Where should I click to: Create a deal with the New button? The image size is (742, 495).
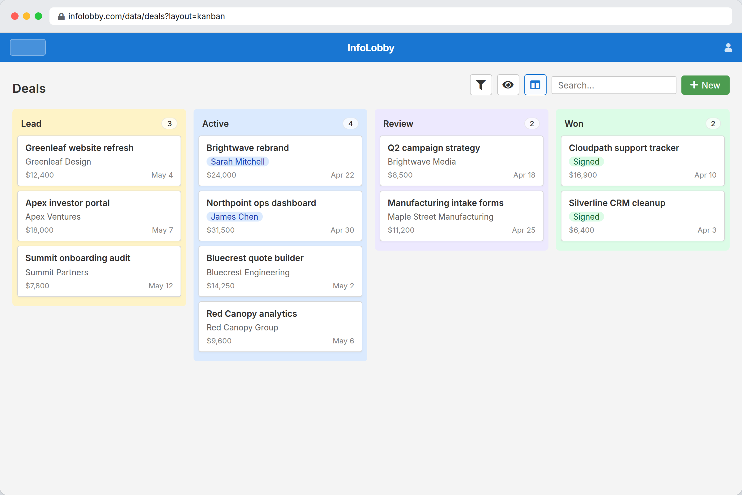coord(705,84)
